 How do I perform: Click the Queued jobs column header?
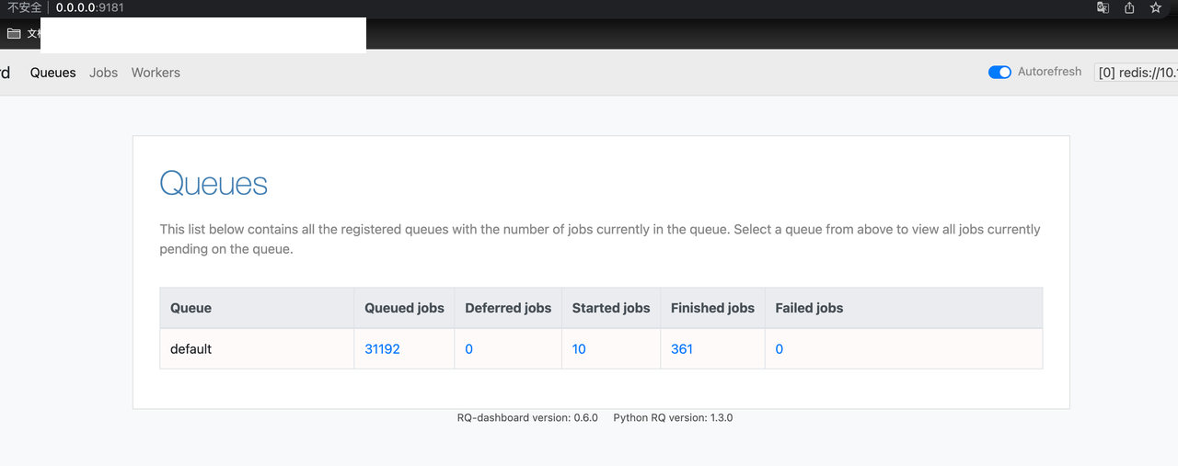(404, 308)
